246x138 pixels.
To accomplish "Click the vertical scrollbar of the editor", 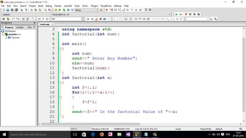I will pyautogui.click(x=244, y=75).
